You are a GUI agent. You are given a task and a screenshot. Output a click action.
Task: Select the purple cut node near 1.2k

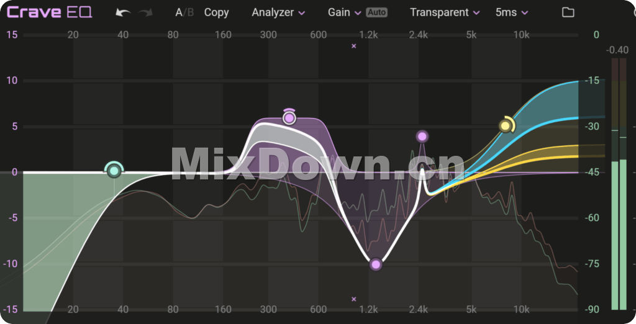[376, 265]
